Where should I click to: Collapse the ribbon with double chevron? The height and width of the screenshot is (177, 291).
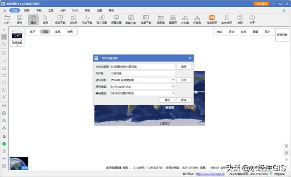coord(284,10)
